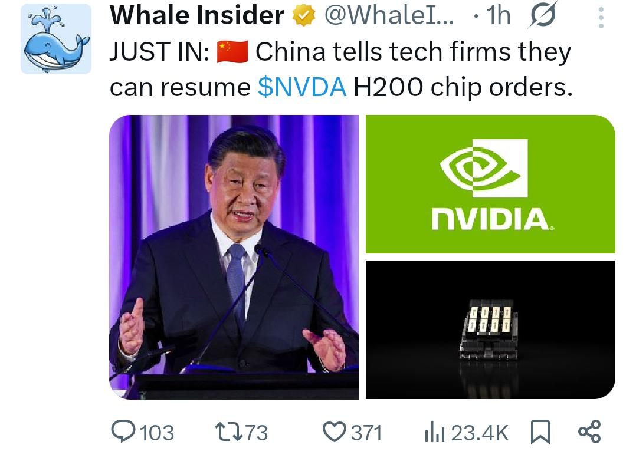Click the China flag emoji
636x458 pixels.
pyautogui.click(x=232, y=52)
